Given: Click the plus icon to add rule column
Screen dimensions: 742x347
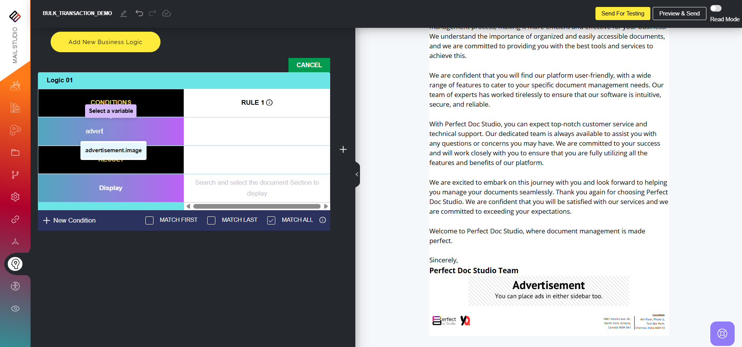Looking at the screenshot, I should [x=343, y=150].
